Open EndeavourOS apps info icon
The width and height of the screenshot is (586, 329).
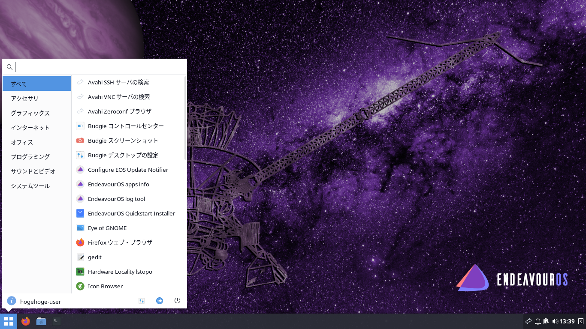(x=80, y=184)
